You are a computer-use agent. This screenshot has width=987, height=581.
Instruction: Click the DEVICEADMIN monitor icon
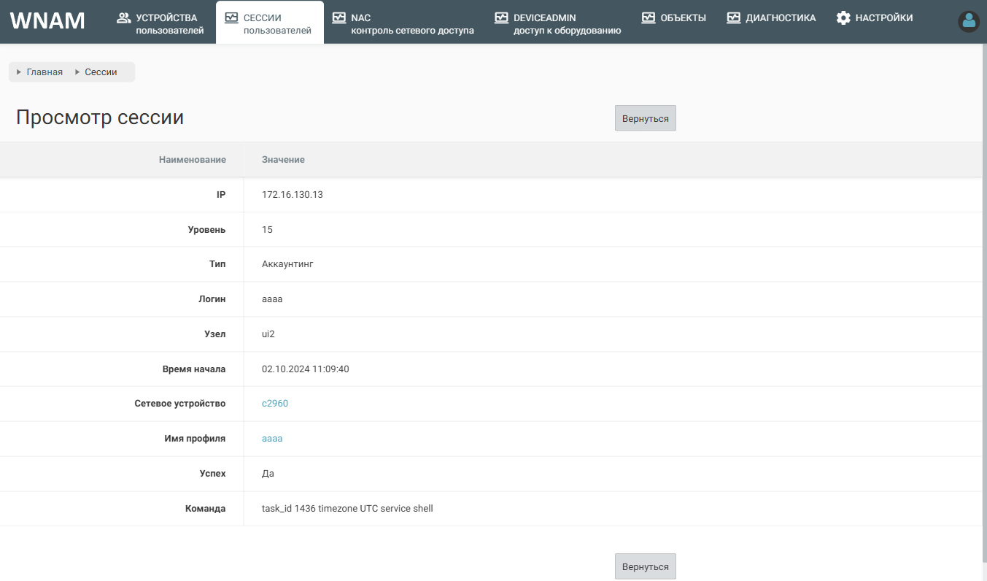pos(501,18)
